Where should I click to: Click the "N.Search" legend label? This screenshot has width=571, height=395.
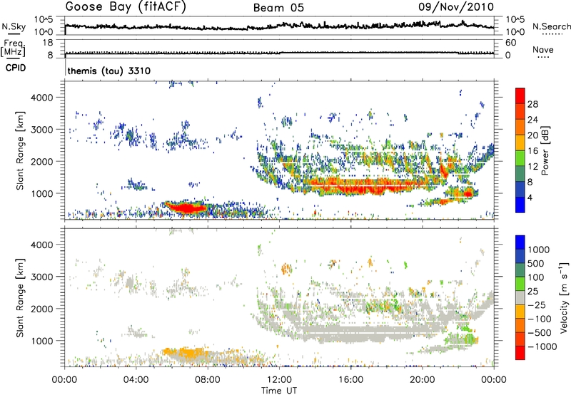click(551, 26)
